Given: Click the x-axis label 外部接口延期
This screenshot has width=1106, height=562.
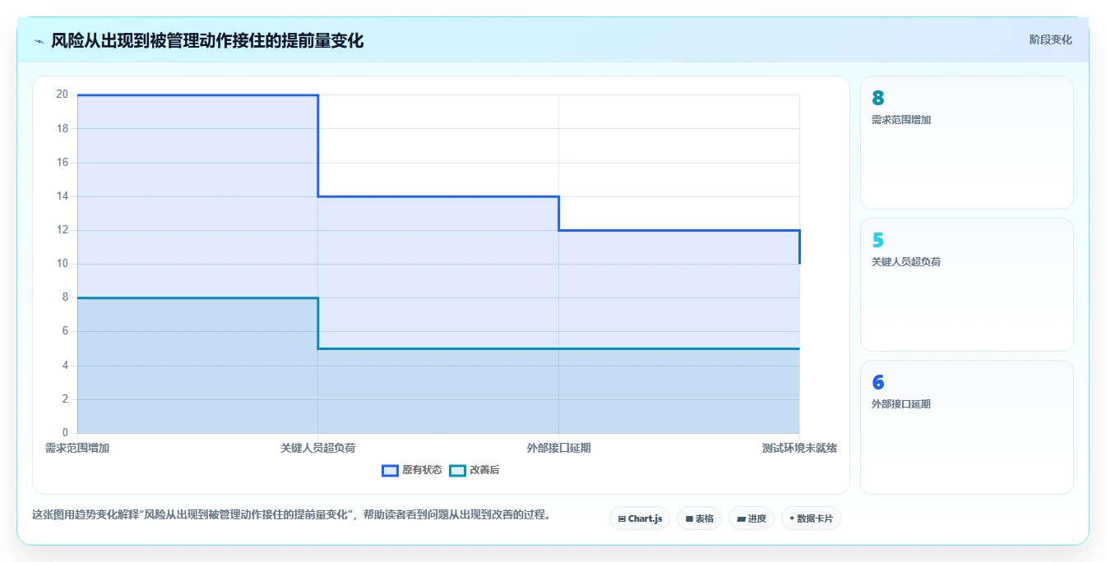Looking at the screenshot, I should tap(558, 448).
